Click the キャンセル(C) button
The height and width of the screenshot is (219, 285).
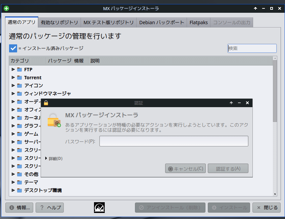(x=185, y=168)
